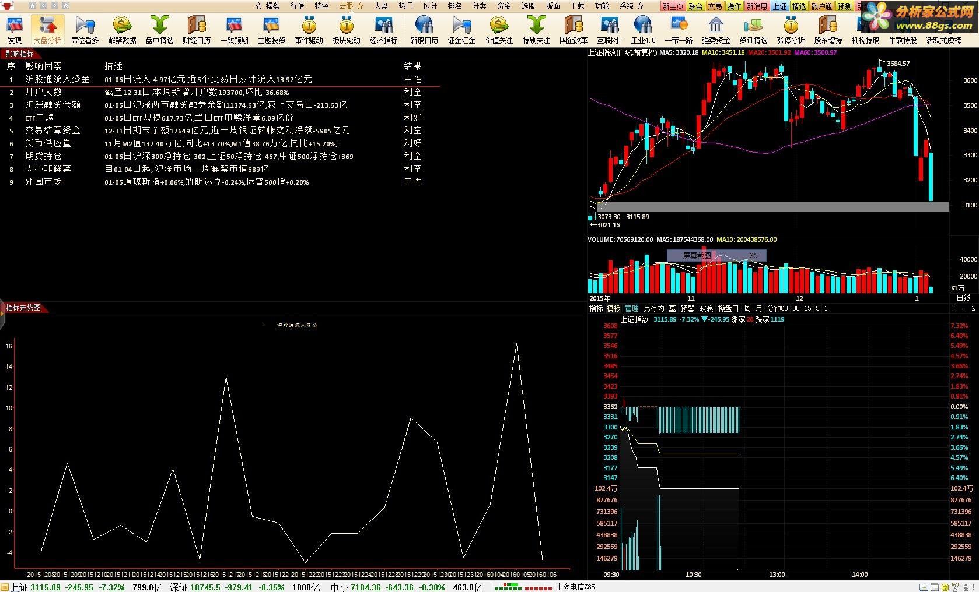Open the 经济指标 icon
Viewport: 979px width, 592px height.
(383, 30)
